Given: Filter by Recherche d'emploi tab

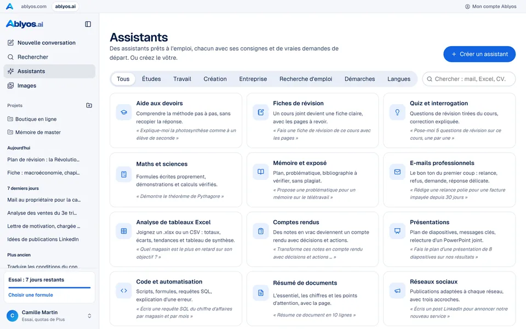Looking at the screenshot, I should [306, 79].
